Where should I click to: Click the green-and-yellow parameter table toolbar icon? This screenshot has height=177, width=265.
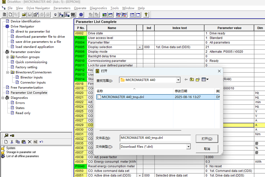104,15
